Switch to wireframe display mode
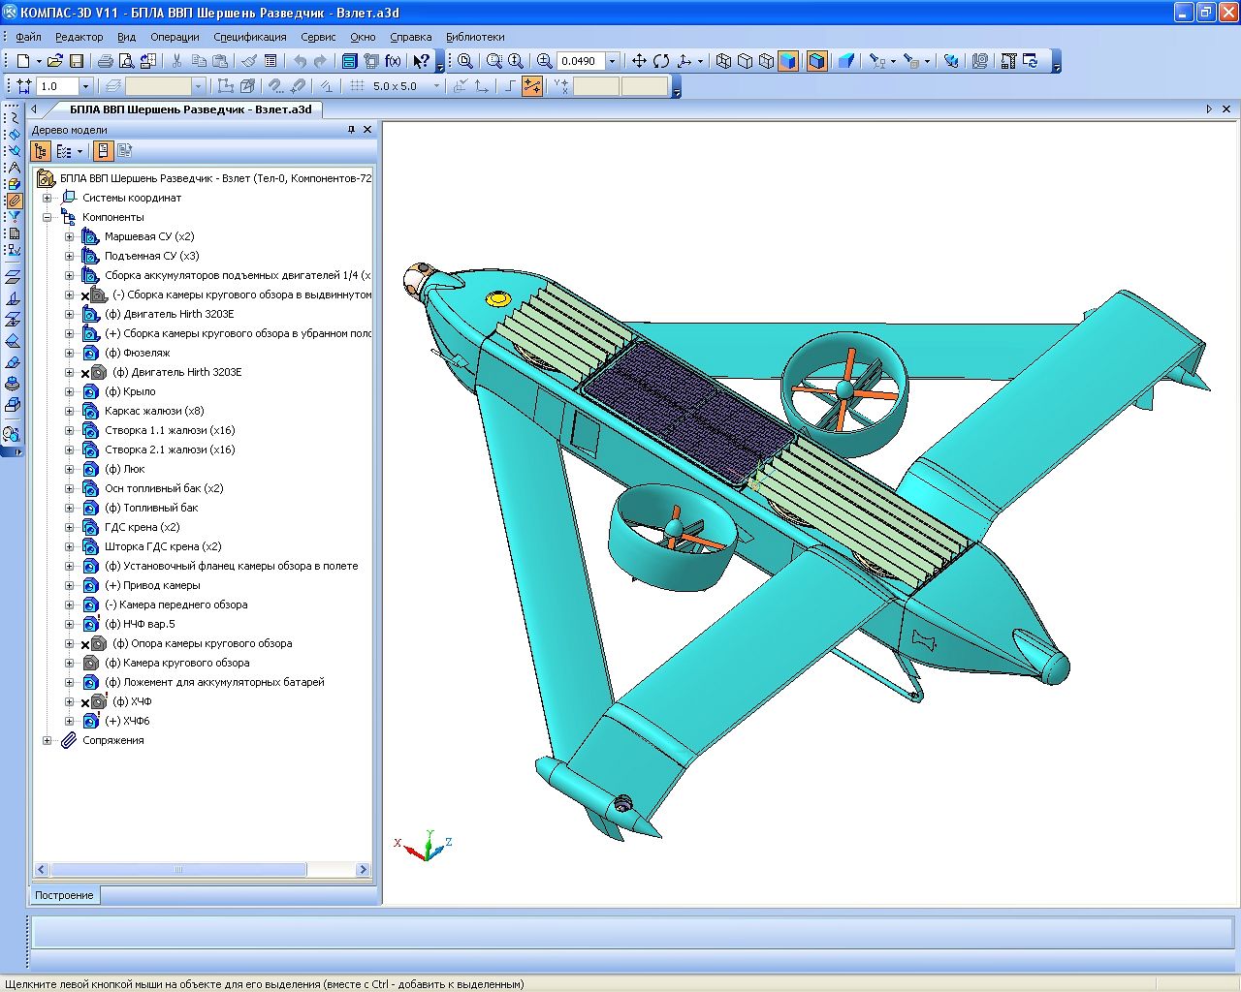Viewport: 1241px width, 992px height. point(723,61)
